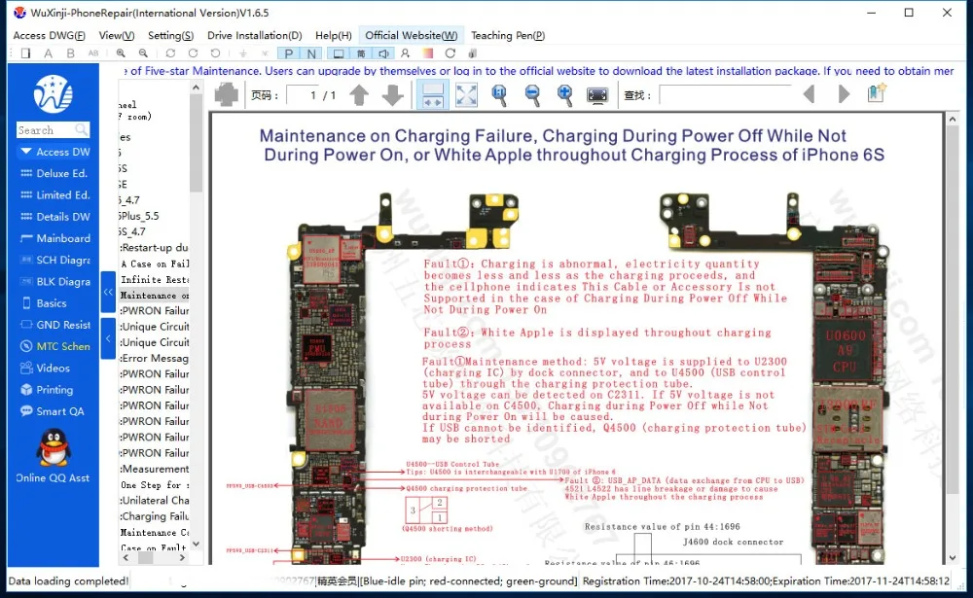Click the zoom-in magnifier in top toolbar
This screenshot has height=598, width=973.
121,53
